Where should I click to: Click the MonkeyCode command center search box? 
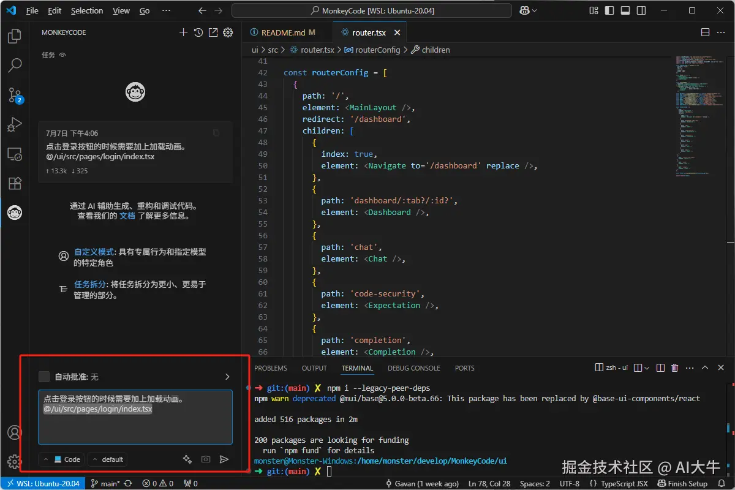(x=373, y=10)
